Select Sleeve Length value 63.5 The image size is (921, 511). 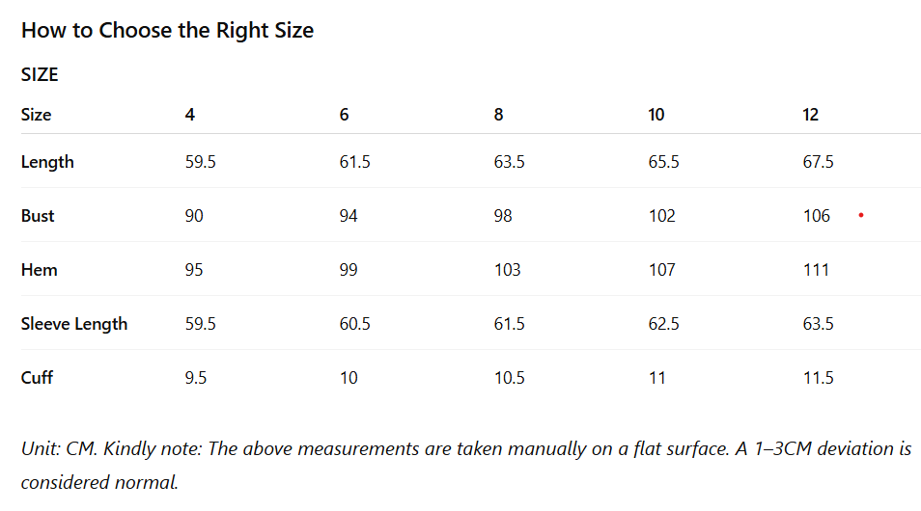pos(818,324)
